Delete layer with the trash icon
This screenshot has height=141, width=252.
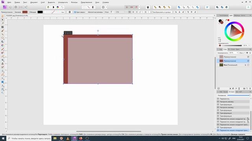point(250,89)
